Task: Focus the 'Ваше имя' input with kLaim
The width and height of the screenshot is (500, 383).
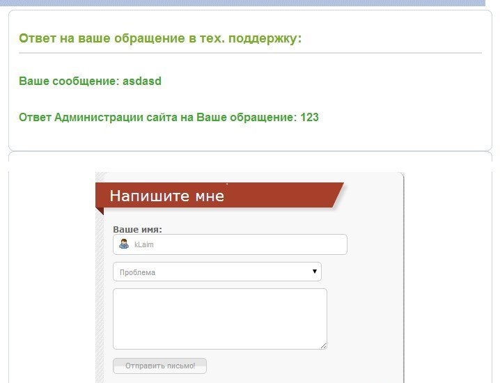Action: pyautogui.click(x=230, y=244)
